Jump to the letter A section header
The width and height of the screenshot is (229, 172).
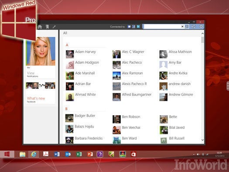click(x=67, y=45)
